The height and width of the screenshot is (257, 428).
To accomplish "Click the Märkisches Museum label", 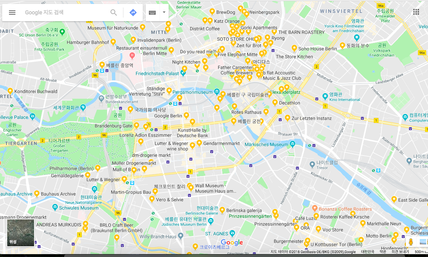I will pos(266,144).
